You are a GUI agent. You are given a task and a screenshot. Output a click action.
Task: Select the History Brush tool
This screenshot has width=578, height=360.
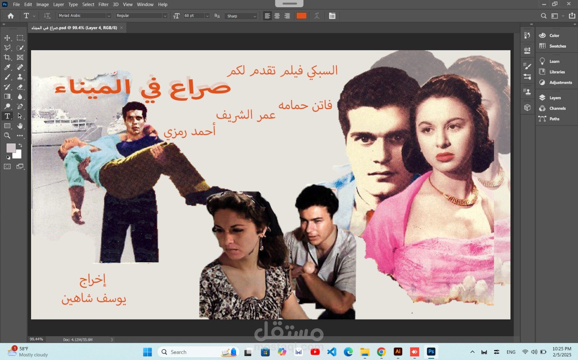pyautogui.click(x=7, y=87)
